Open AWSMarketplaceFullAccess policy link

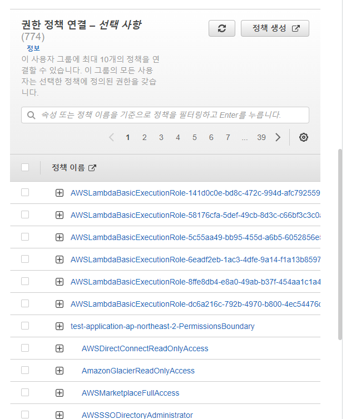coord(130,392)
